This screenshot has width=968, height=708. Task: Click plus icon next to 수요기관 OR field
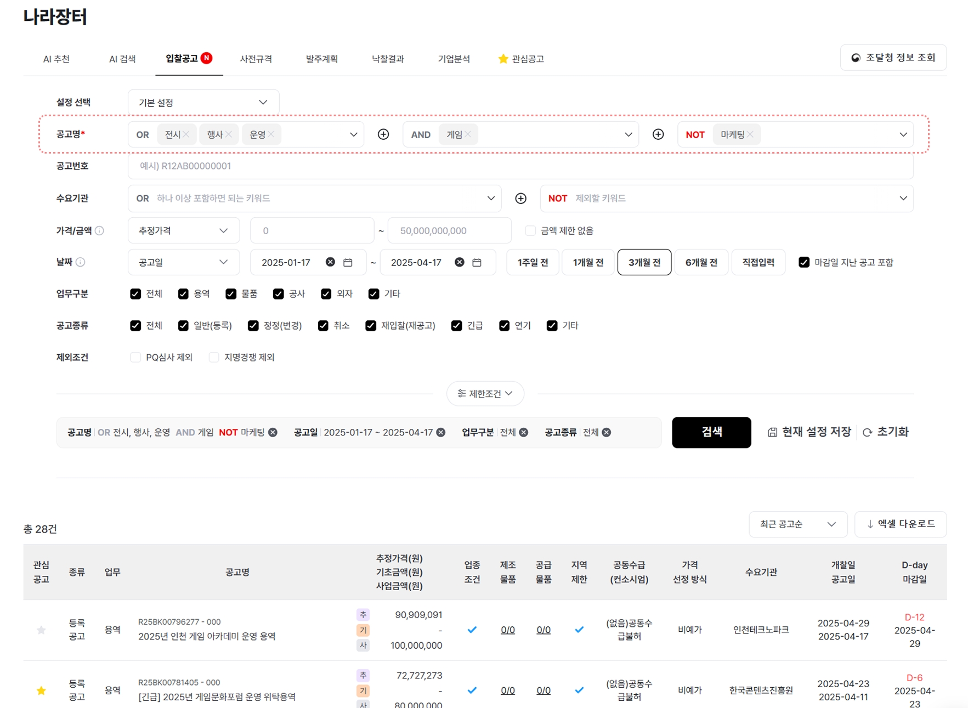520,199
